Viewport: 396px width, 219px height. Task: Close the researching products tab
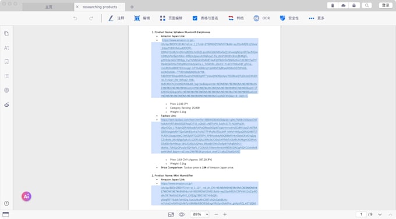click(x=77, y=7)
